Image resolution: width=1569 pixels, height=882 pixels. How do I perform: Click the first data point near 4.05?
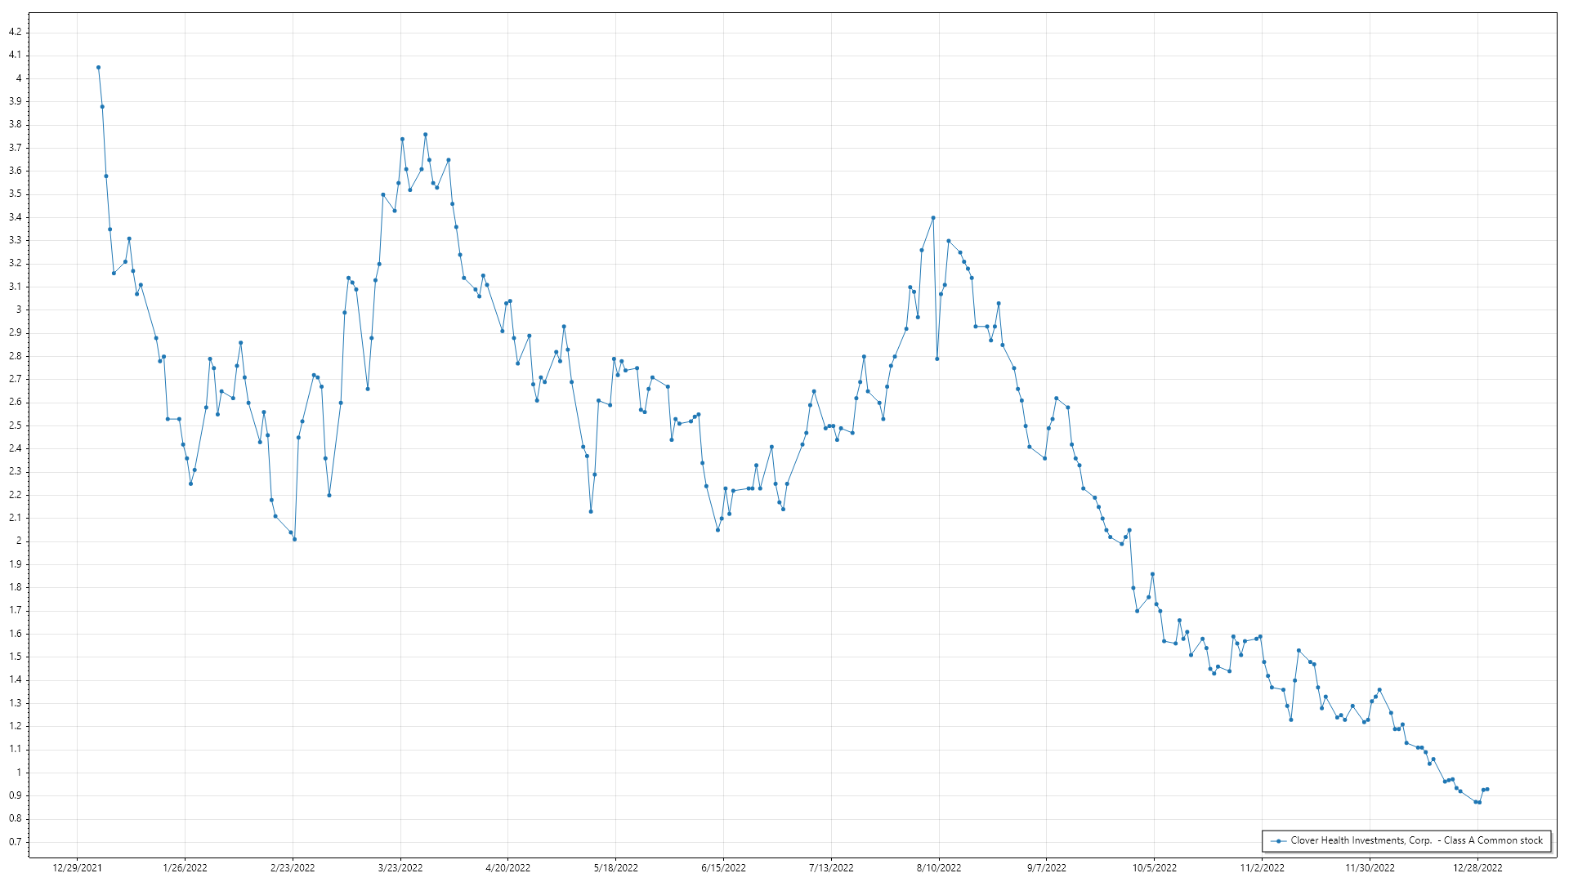tap(98, 68)
